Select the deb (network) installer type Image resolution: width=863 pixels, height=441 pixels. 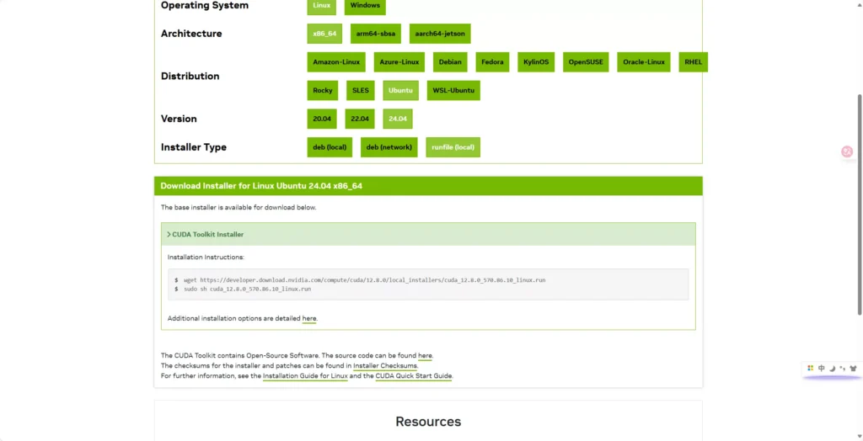[x=389, y=147]
